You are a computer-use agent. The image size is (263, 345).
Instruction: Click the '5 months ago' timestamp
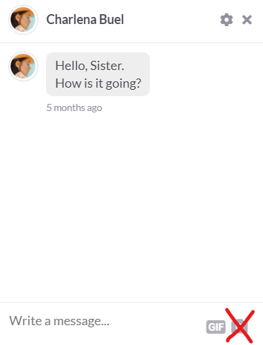[74, 107]
